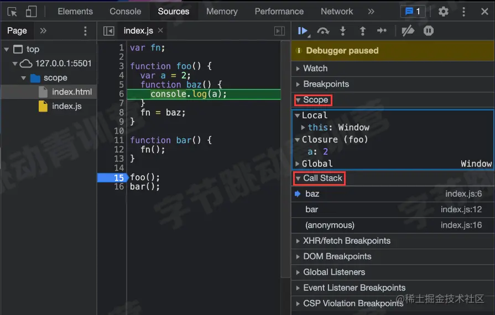Viewport: 495px width, 315px height.
Task: Open the issues counter badge
Action: click(413, 12)
